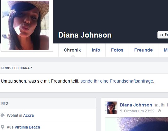
Task: Open the posted photo in the timeline
Action: (x=137, y=124)
